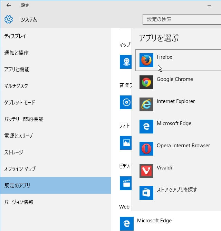Screen dimensions: 221x231
Task: Click the photo viewer default app icon
Action: click(126, 143)
